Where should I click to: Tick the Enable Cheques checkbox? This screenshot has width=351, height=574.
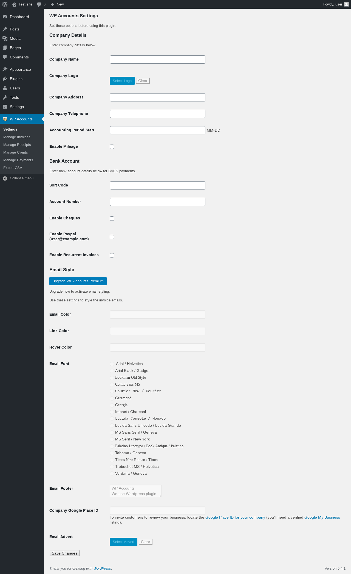pyautogui.click(x=112, y=219)
